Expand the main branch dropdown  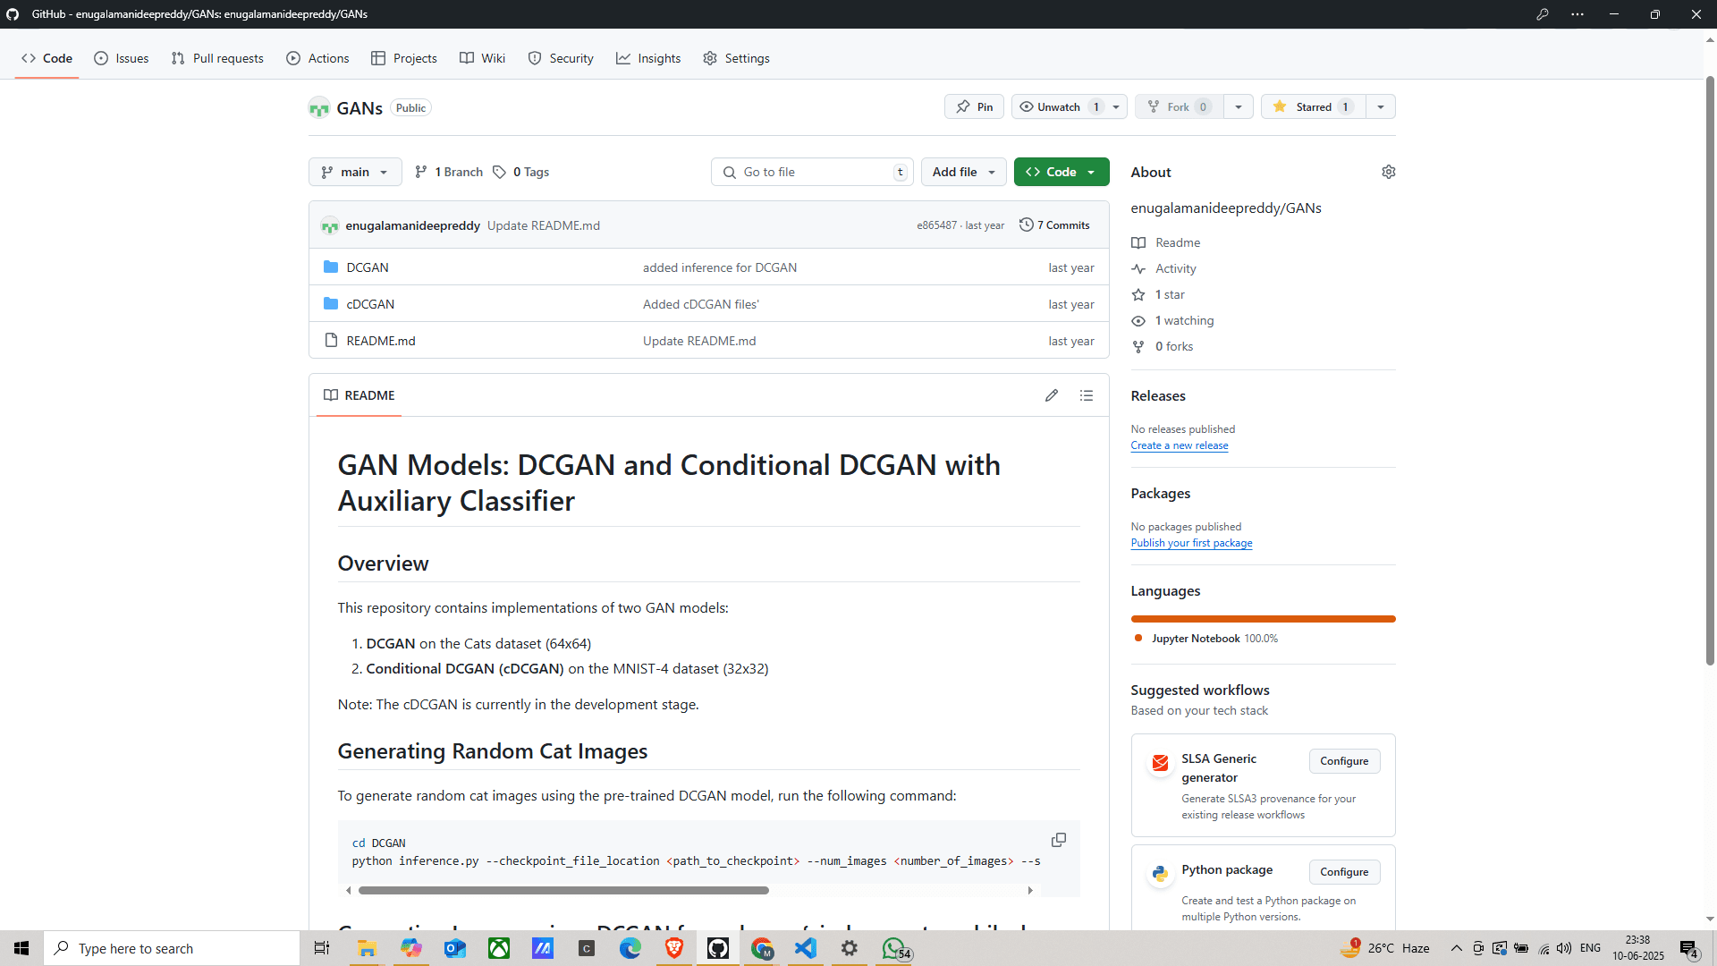click(x=355, y=172)
